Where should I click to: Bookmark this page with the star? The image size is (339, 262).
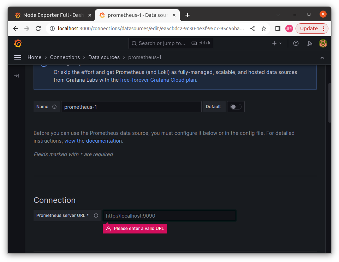(263, 29)
